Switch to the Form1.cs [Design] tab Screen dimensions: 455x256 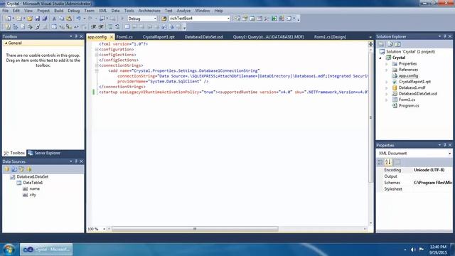tap(330, 37)
